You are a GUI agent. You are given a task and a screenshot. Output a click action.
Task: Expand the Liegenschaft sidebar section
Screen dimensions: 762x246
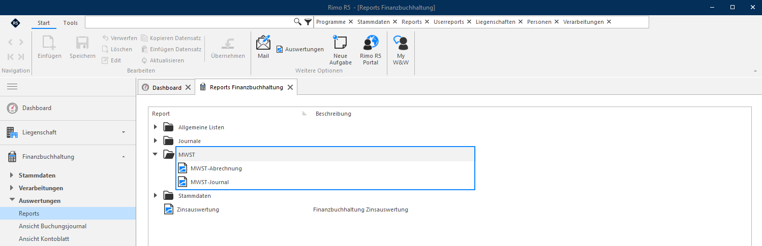coord(124,132)
